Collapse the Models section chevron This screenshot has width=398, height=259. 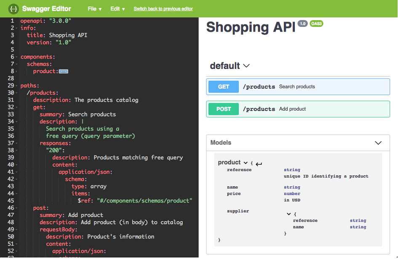tap(378, 143)
